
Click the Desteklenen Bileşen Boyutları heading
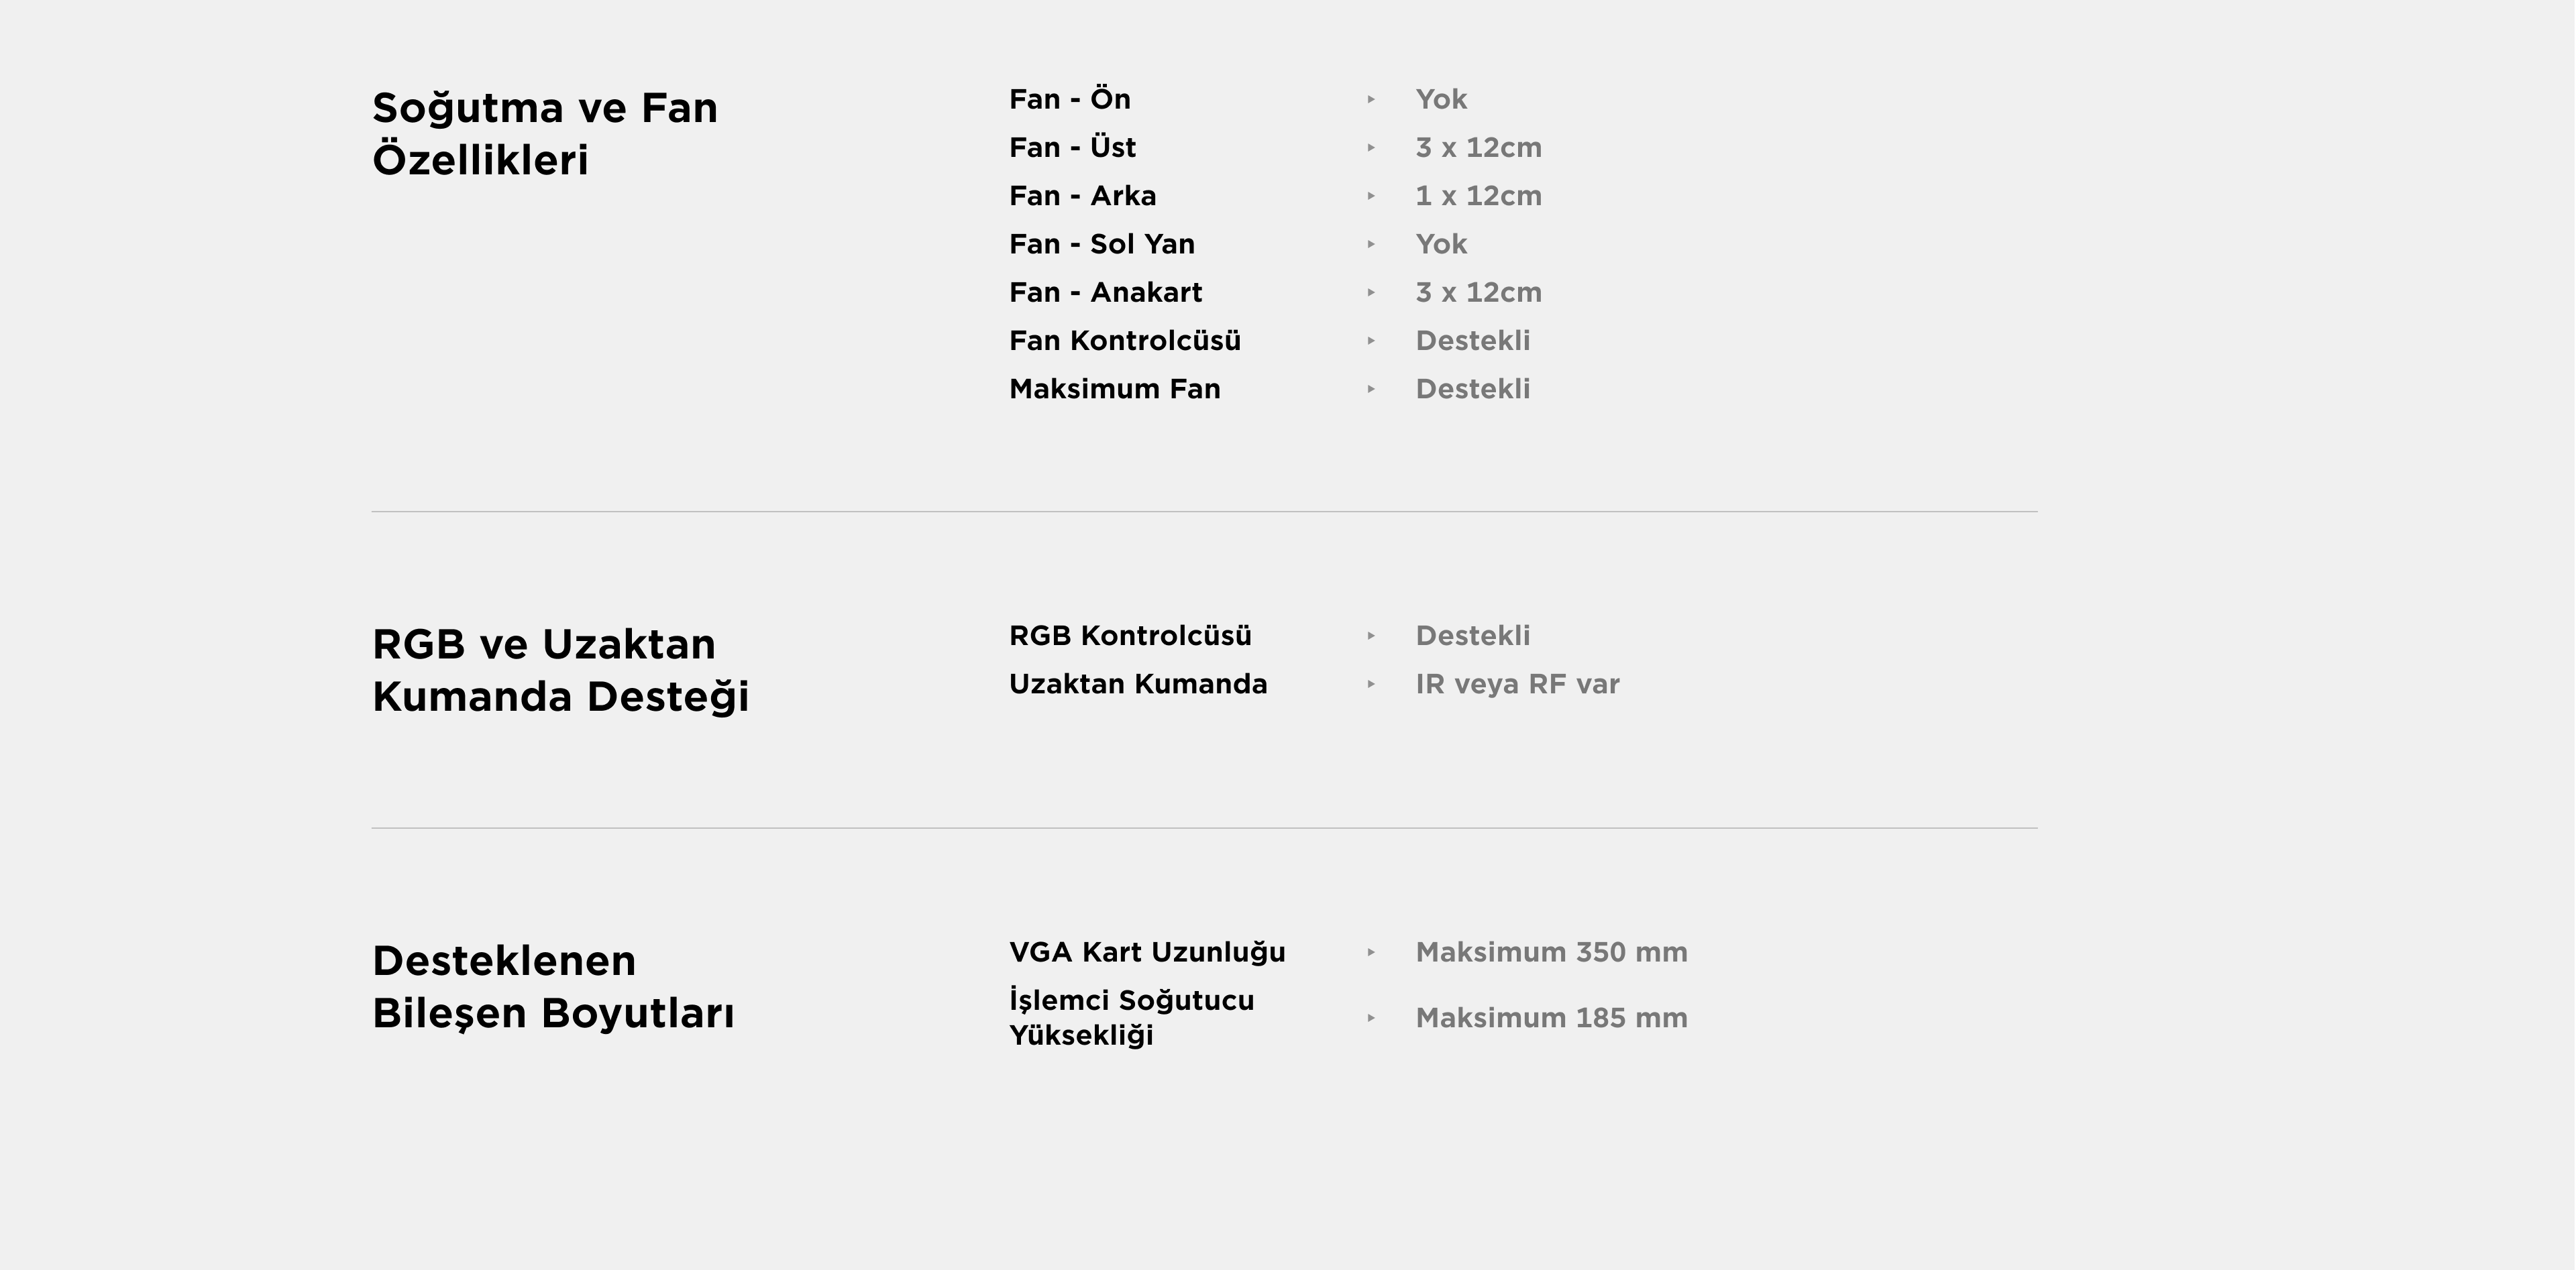click(x=553, y=987)
